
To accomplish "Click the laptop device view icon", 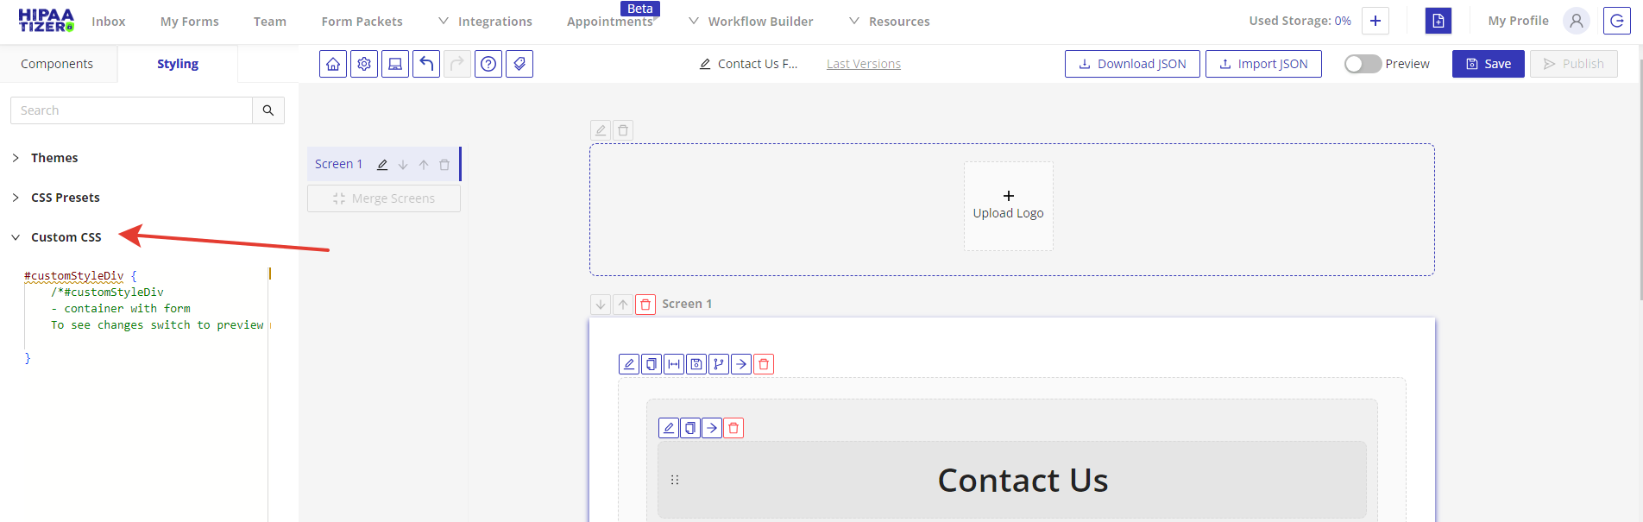I will (x=395, y=64).
